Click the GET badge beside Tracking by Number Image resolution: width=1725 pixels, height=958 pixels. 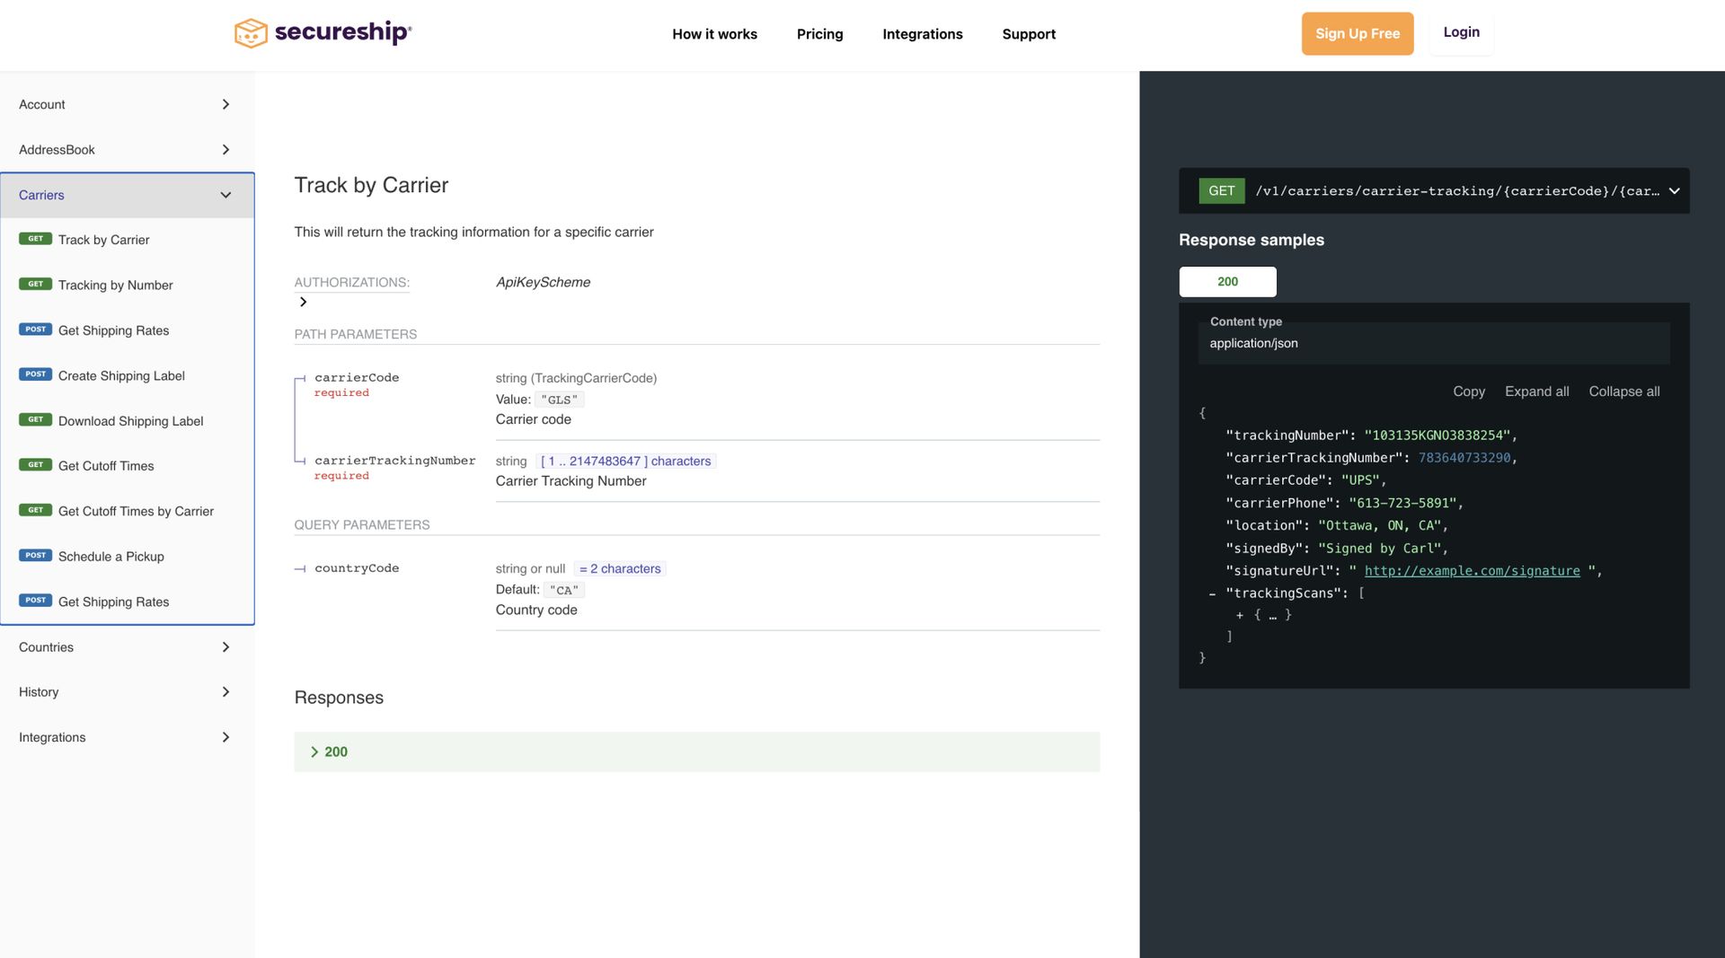34,284
